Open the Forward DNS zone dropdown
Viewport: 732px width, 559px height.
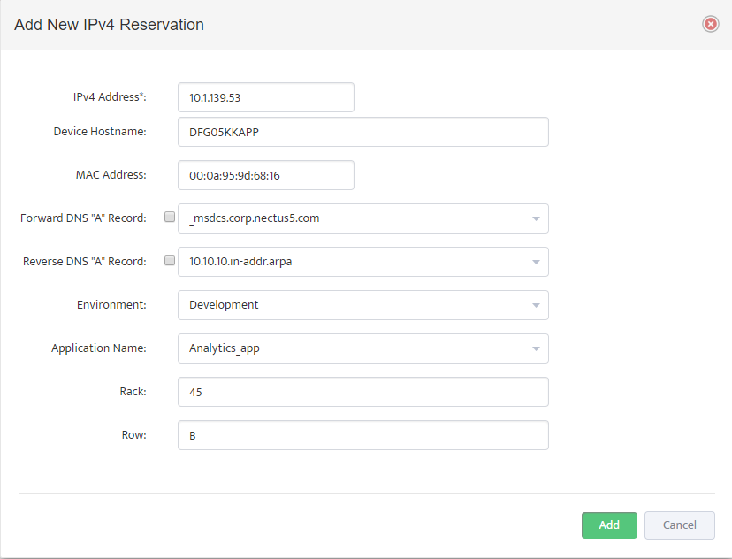[363, 218]
